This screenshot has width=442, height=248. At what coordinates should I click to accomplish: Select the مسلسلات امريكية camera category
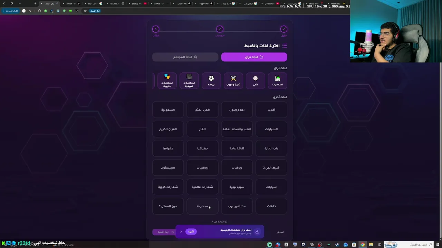tap(189, 81)
